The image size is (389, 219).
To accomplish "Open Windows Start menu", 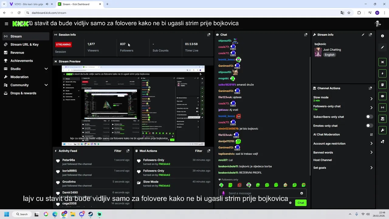I will [6, 214].
